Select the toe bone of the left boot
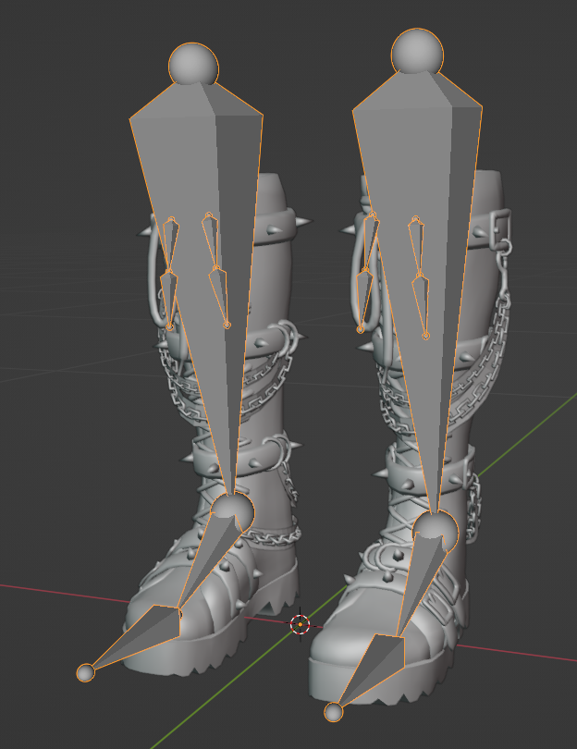The height and width of the screenshot is (749, 577). tap(143, 635)
